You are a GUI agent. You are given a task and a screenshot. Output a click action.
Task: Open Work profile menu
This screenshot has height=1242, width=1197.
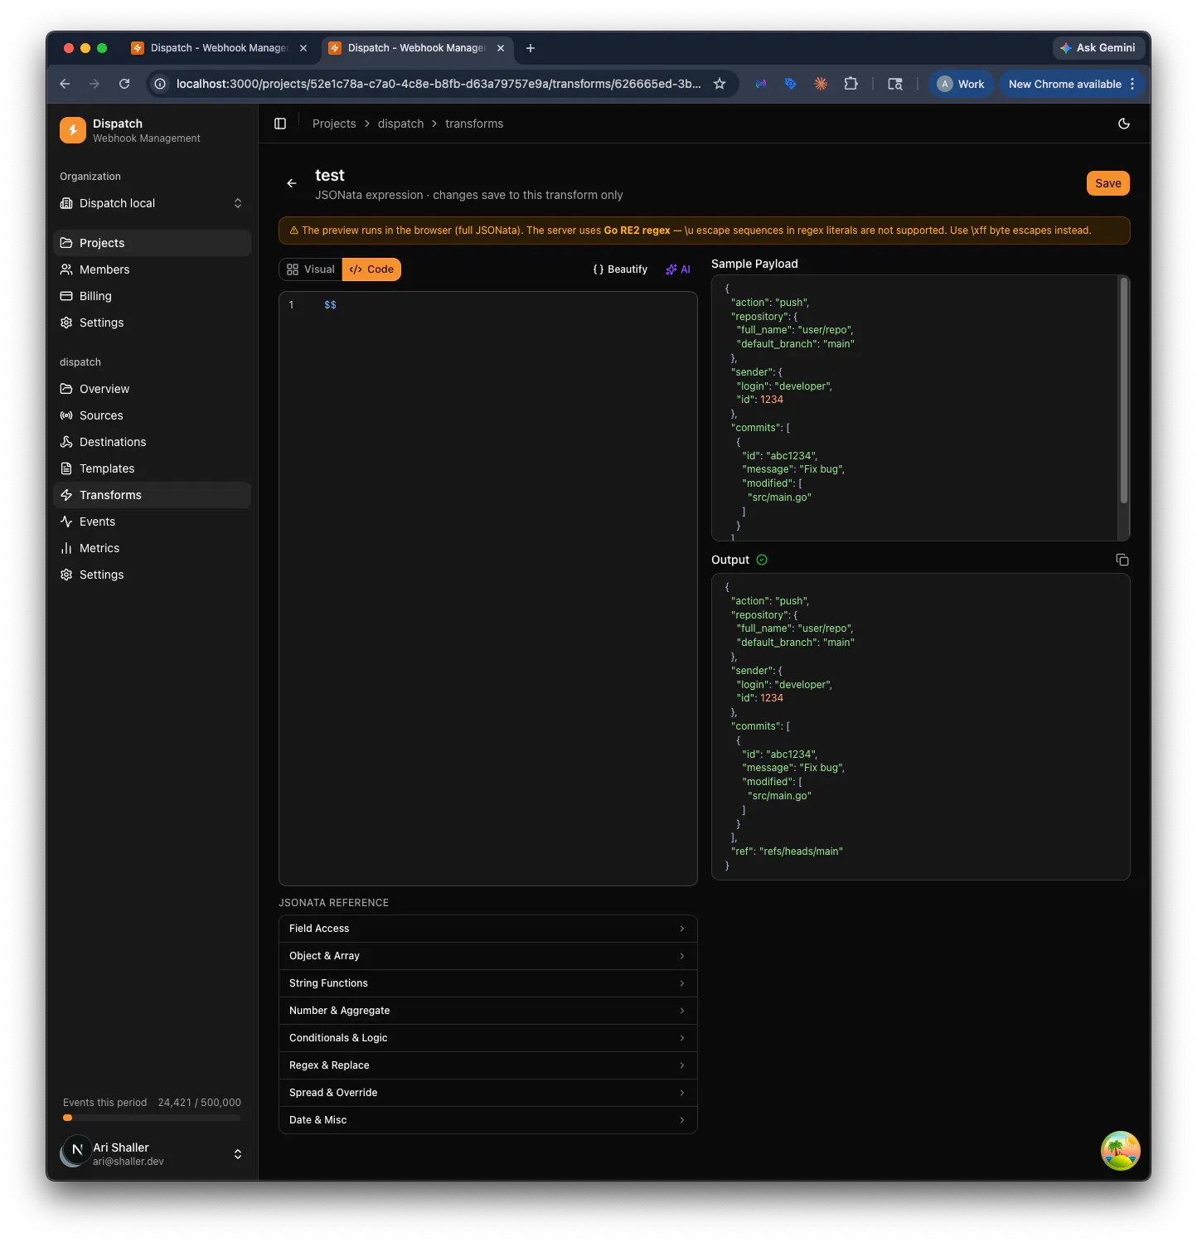pos(961,84)
